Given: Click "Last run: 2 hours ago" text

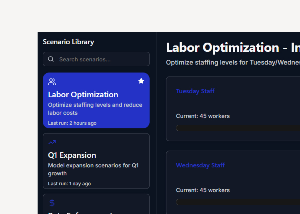Looking at the screenshot, I should (72, 123).
